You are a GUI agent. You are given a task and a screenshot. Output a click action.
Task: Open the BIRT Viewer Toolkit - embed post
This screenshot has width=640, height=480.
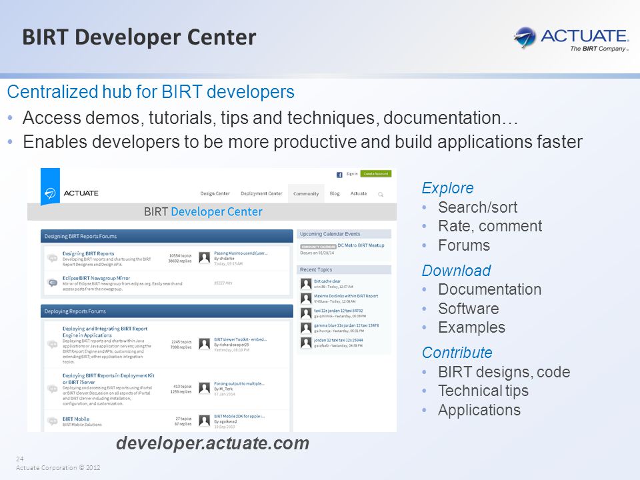[x=240, y=339]
